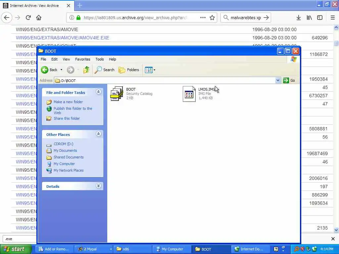Expand the Details panel
Image resolution: width=339 pixels, height=254 pixels.
pyautogui.click(x=98, y=186)
